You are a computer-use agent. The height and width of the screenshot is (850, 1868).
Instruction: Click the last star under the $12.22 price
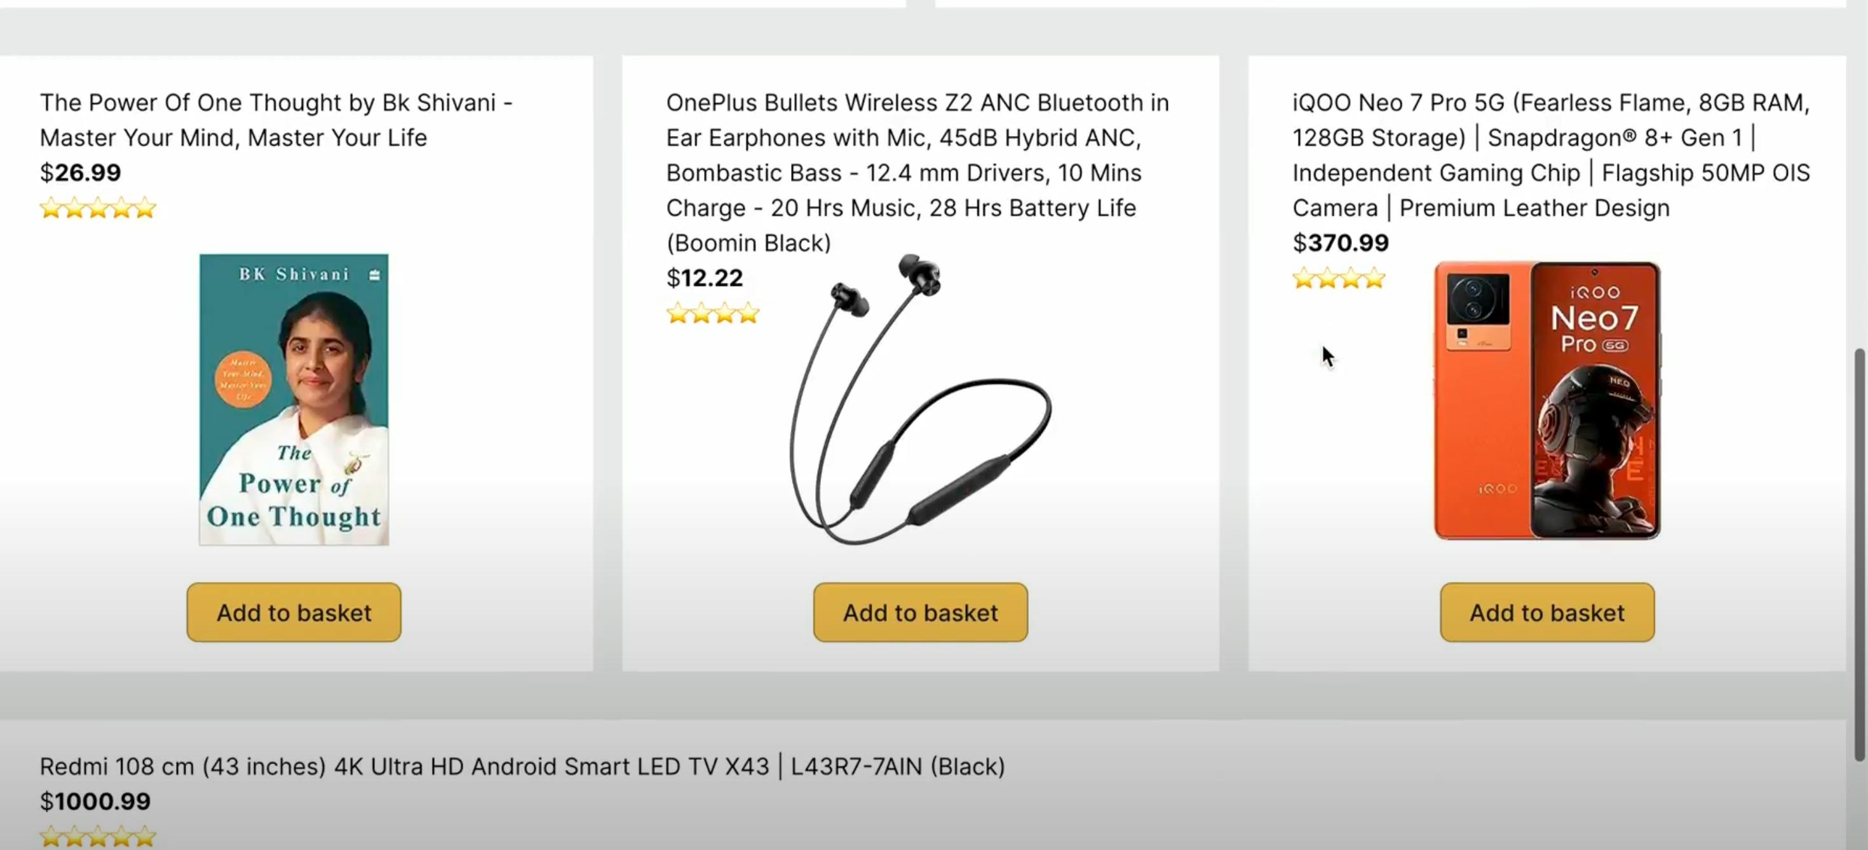click(748, 313)
